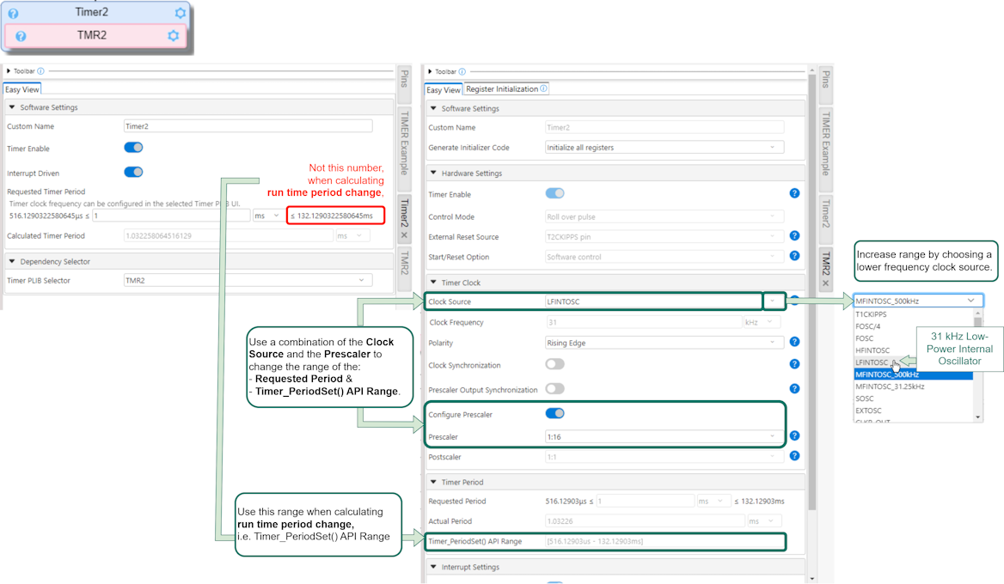Switch to Register Initialization tab
Screen dimensions: 1004x584
pyautogui.click(x=502, y=89)
